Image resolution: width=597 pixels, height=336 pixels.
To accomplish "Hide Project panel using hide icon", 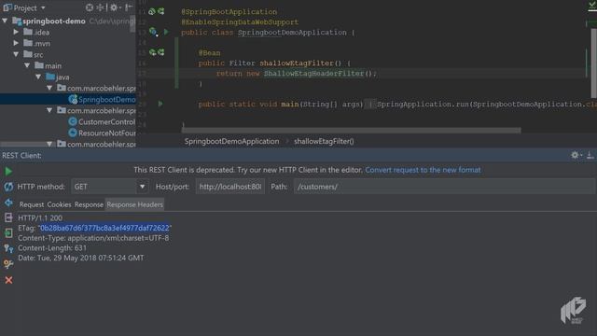I will pos(129,7).
